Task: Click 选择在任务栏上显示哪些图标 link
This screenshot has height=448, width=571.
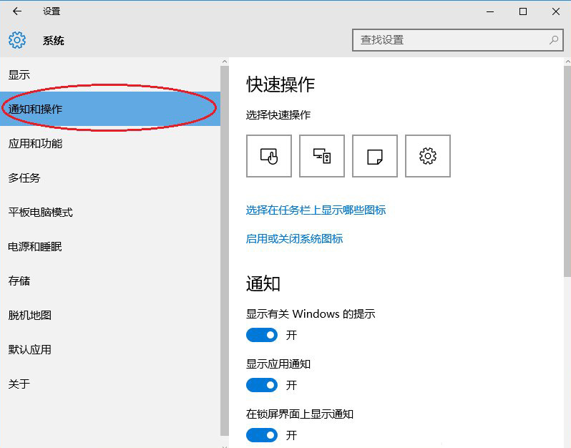Action: pos(316,210)
